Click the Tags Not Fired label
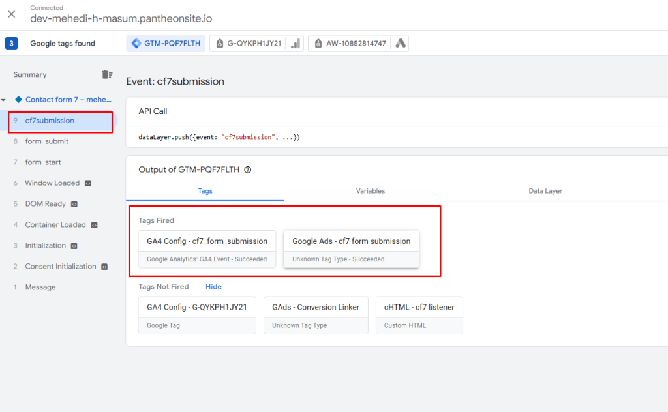Image resolution: width=668 pixels, height=412 pixels. pyautogui.click(x=164, y=287)
